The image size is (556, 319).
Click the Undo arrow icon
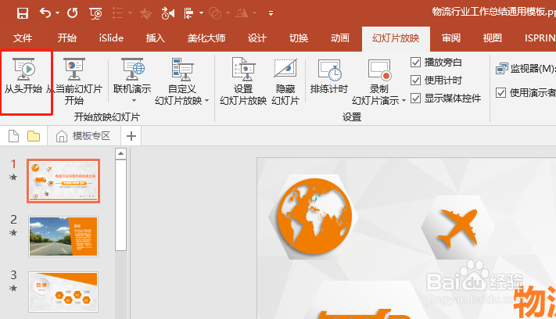click(45, 13)
